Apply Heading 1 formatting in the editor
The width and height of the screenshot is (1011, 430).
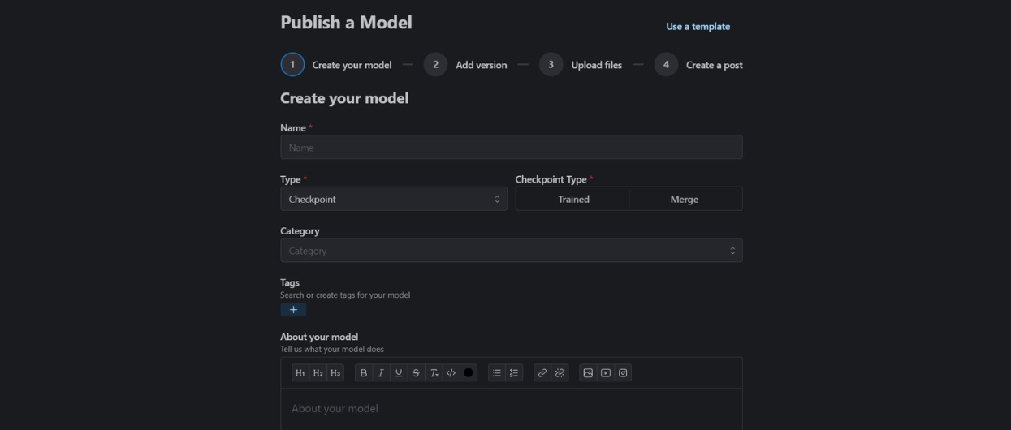(300, 373)
